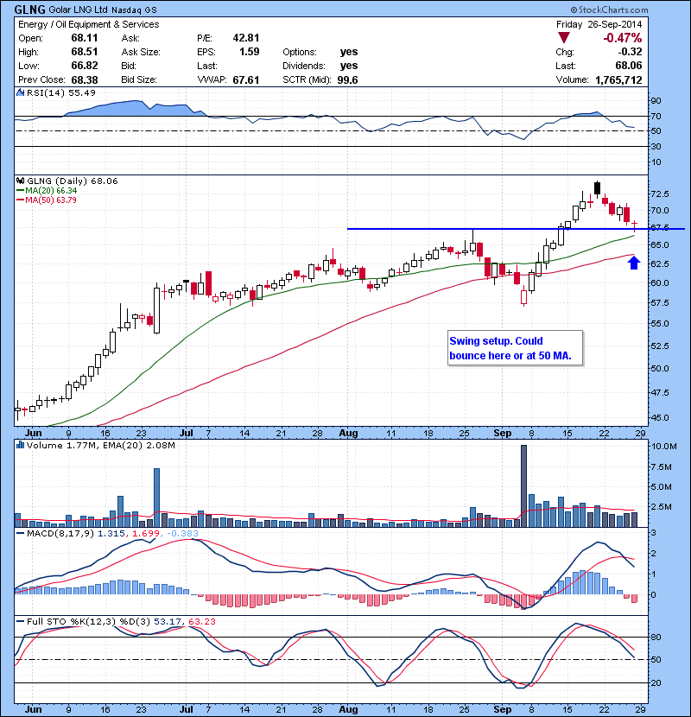Screen dimensions: 691x717
Task: Click the tallest volume bar in early September
Action: [x=523, y=486]
